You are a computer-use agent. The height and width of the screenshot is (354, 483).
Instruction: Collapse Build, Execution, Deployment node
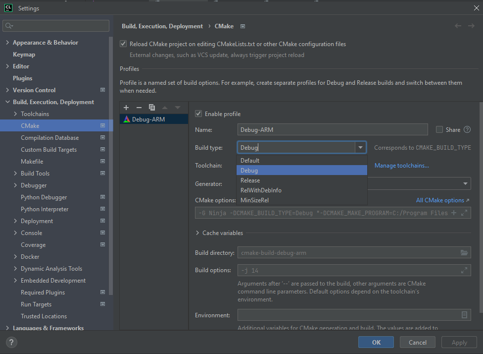click(7, 102)
